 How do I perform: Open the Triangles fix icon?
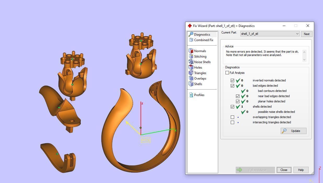click(x=191, y=73)
